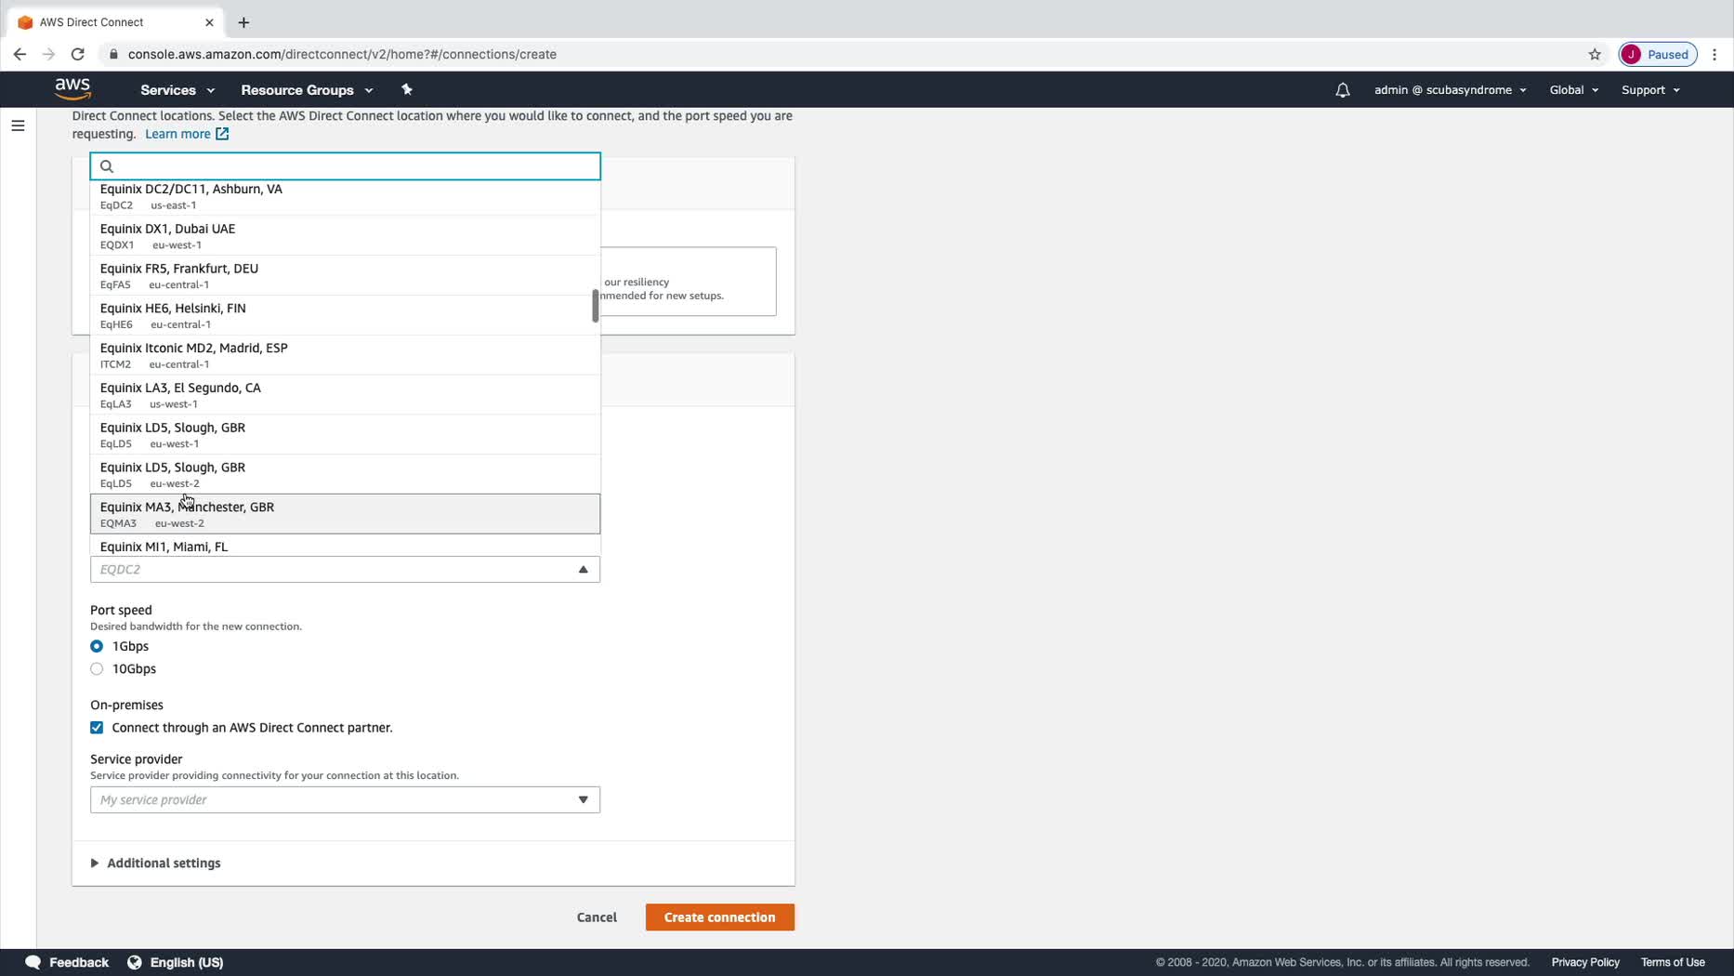Choose Equinix Itconic MD2, Madrid, ESP location

[x=345, y=356]
